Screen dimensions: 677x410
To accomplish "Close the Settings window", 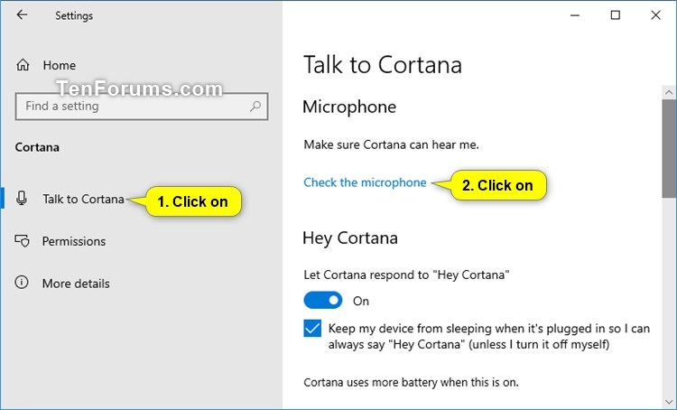I will pyautogui.click(x=656, y=15).
